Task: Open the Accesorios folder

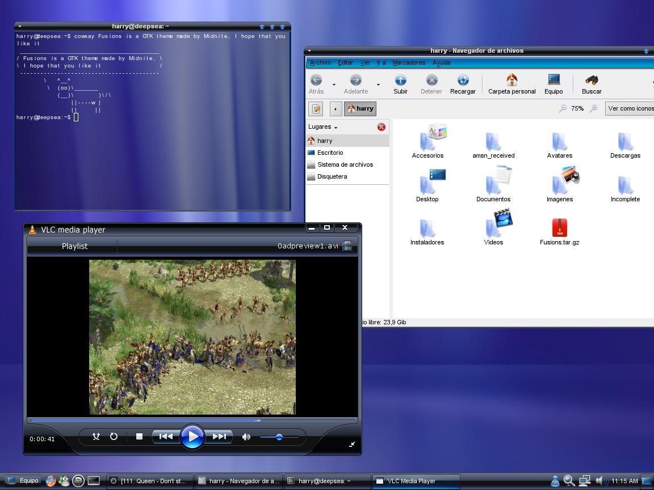Action: pyautogui.click(x=427, y=141)
